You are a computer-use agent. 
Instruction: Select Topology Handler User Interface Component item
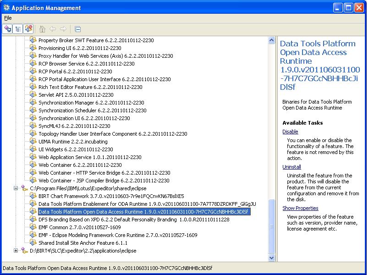pos(113,134)
